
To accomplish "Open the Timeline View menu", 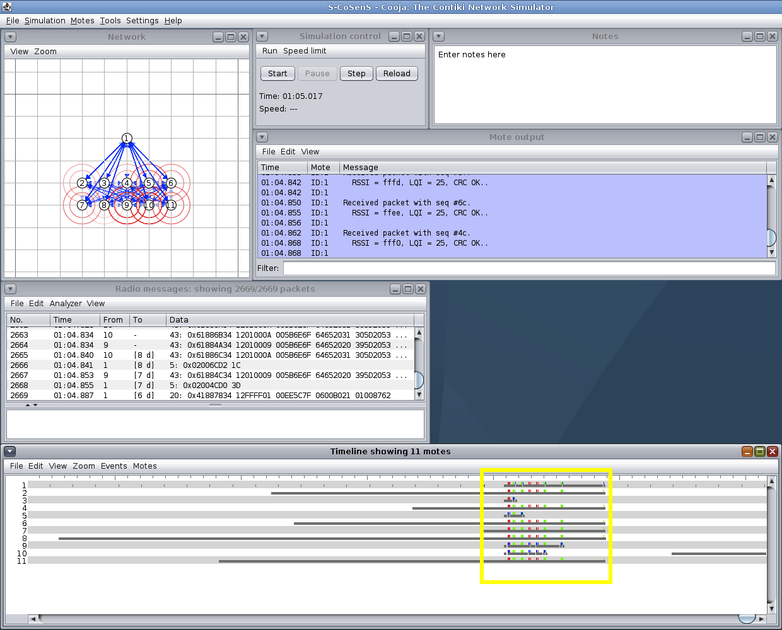I will [x=58, y=466].
